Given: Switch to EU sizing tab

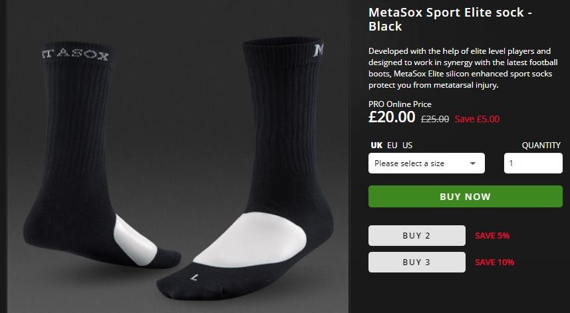Looking at the screenshot, I should click(392, 146).
